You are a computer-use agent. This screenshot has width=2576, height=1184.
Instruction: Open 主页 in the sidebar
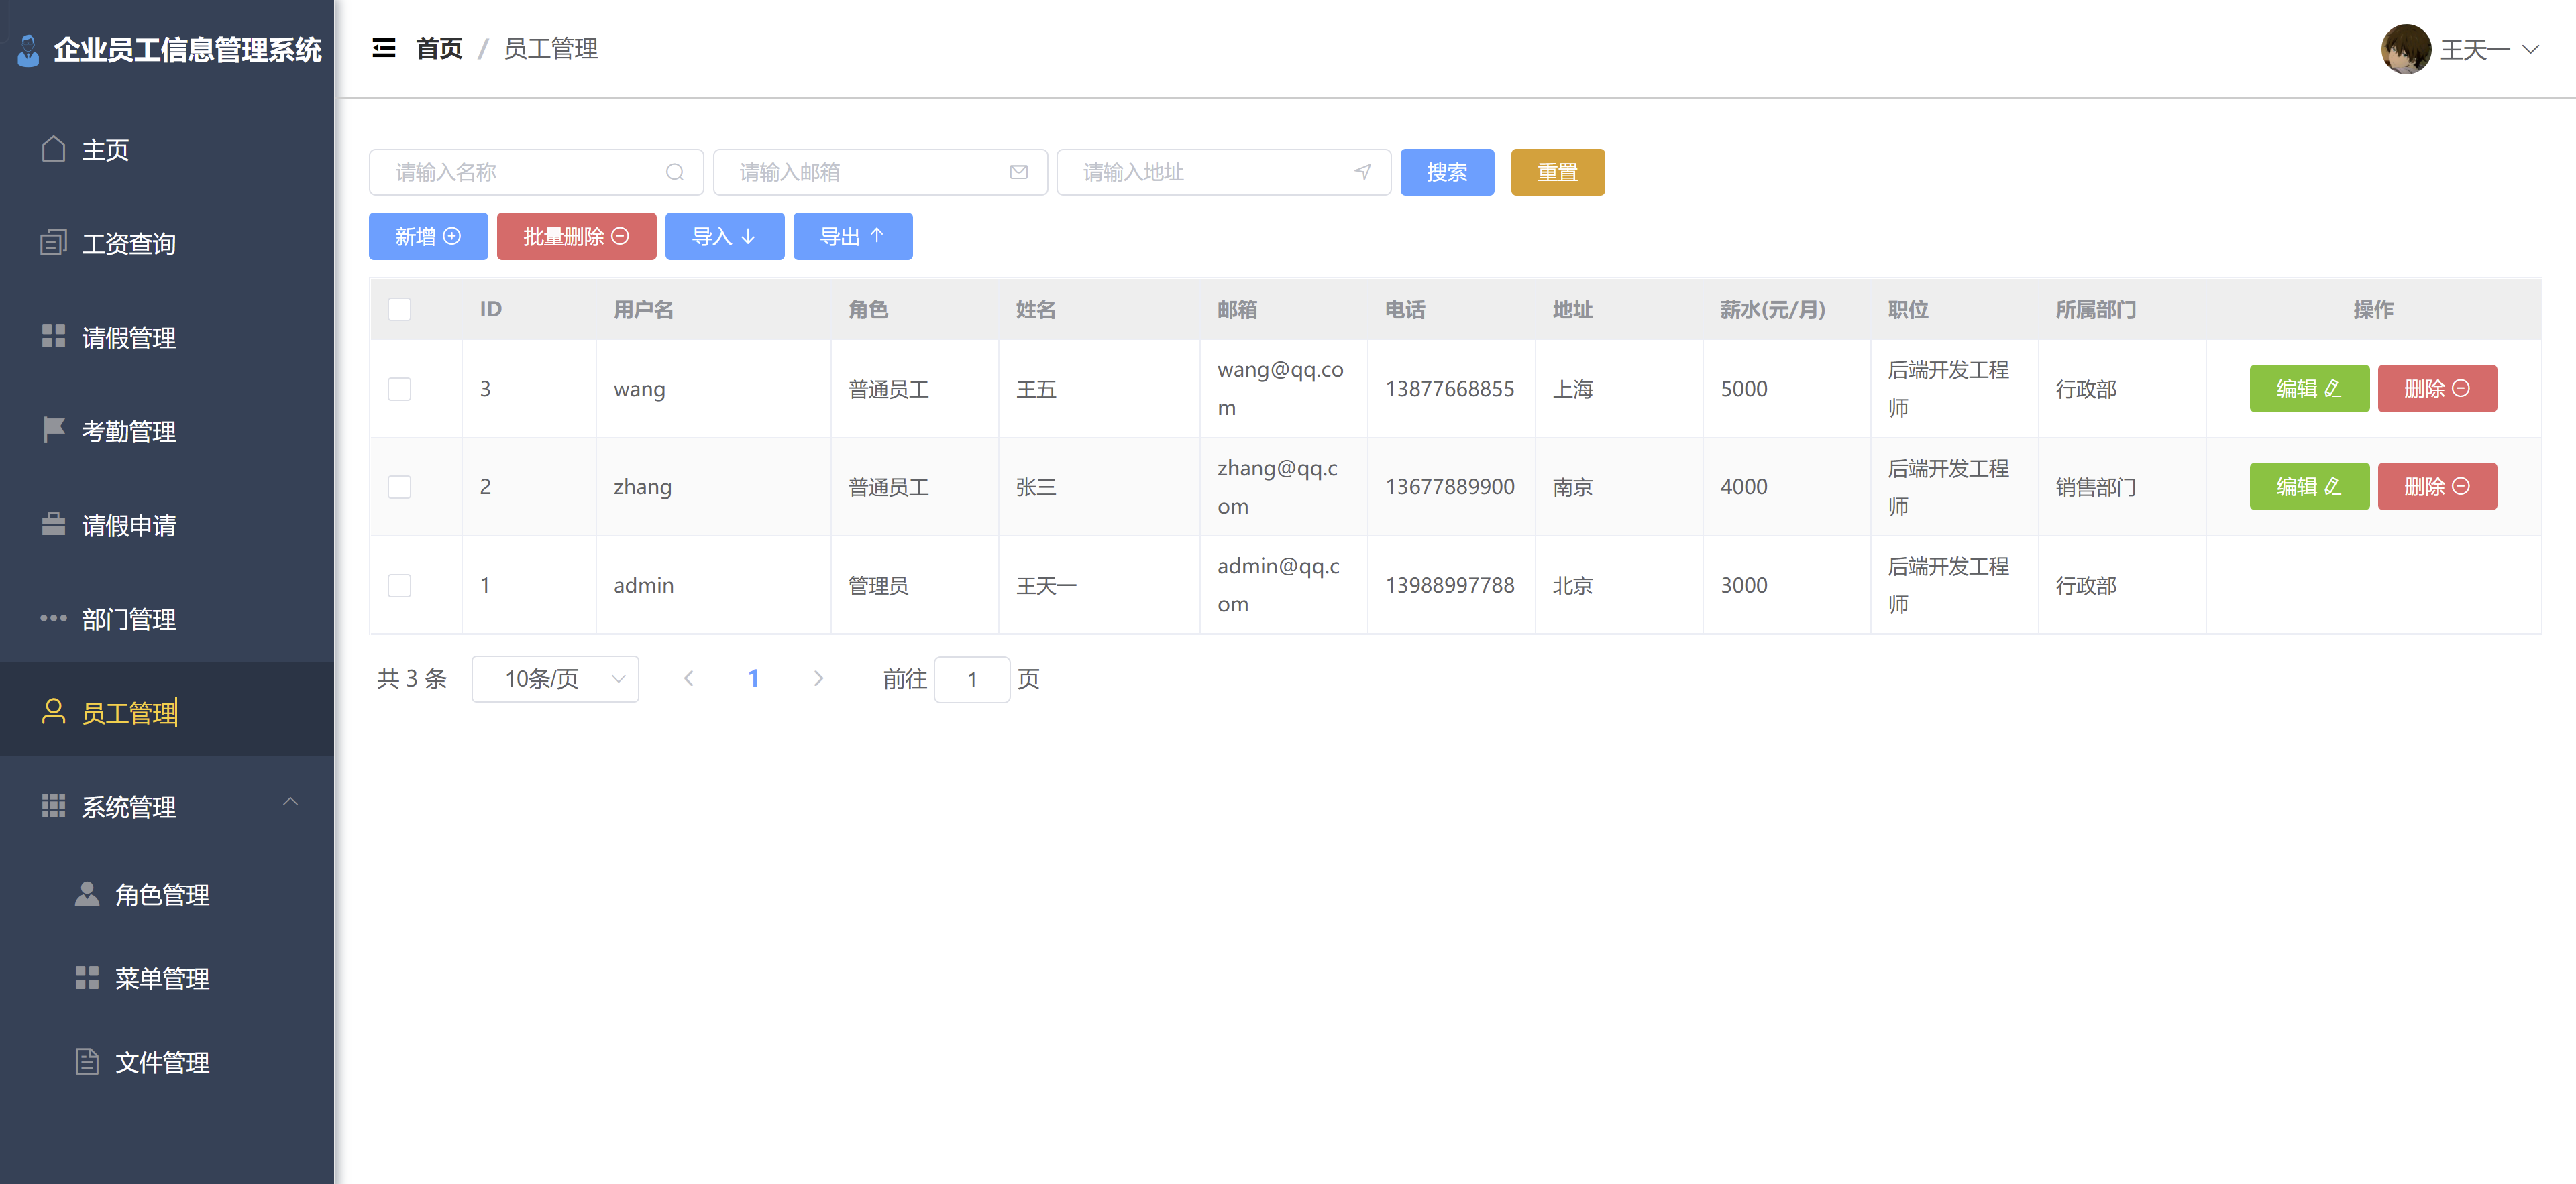167,150
